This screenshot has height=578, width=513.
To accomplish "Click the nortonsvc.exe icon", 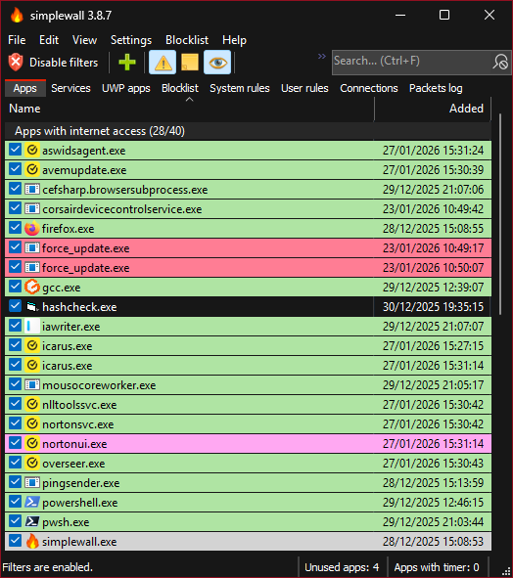I will click(x=32, y=423).
